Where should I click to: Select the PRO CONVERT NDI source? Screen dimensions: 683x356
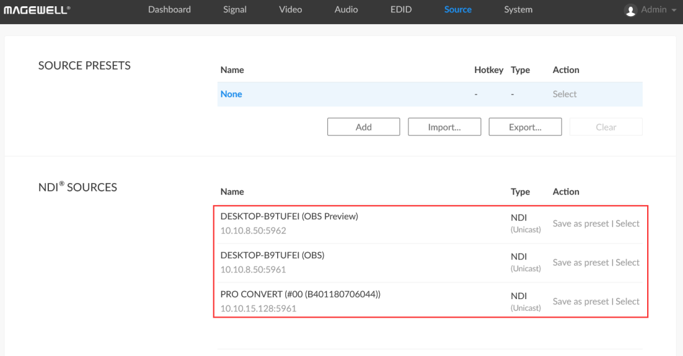point(627,302)
